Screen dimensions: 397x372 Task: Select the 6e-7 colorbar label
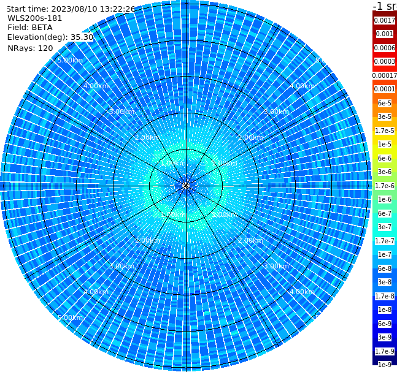[385, 213]
